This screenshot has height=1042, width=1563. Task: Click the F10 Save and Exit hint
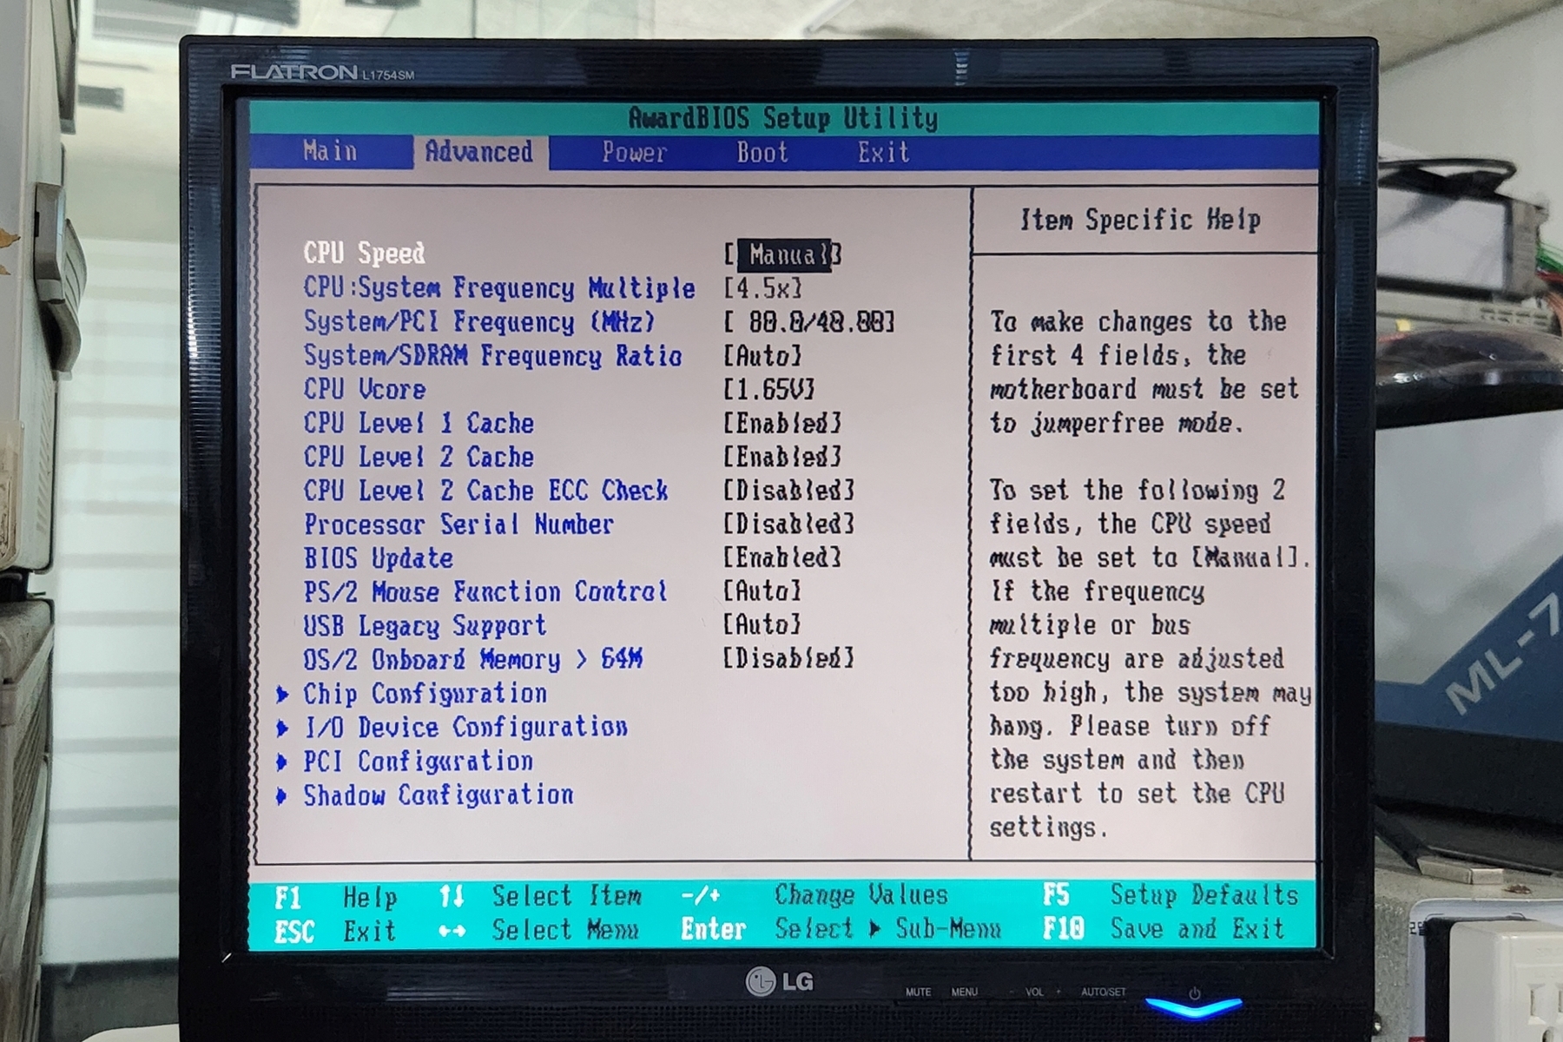pyautogui.click(x=1163, y=929)
